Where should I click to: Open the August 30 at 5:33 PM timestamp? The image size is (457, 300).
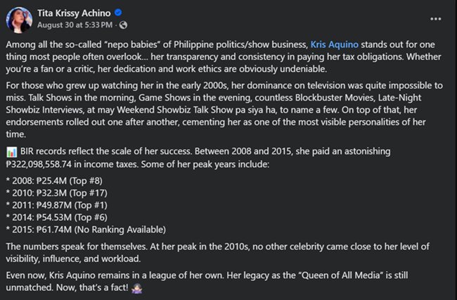click(75, 25)
